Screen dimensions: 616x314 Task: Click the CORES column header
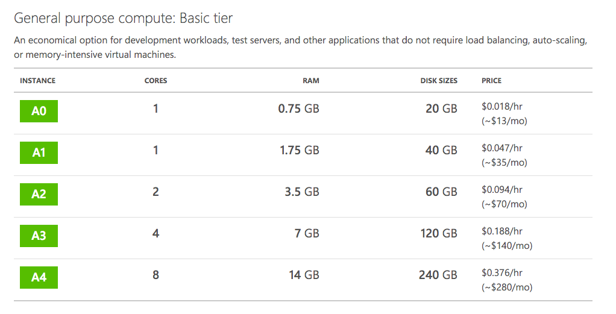(156, 81)
